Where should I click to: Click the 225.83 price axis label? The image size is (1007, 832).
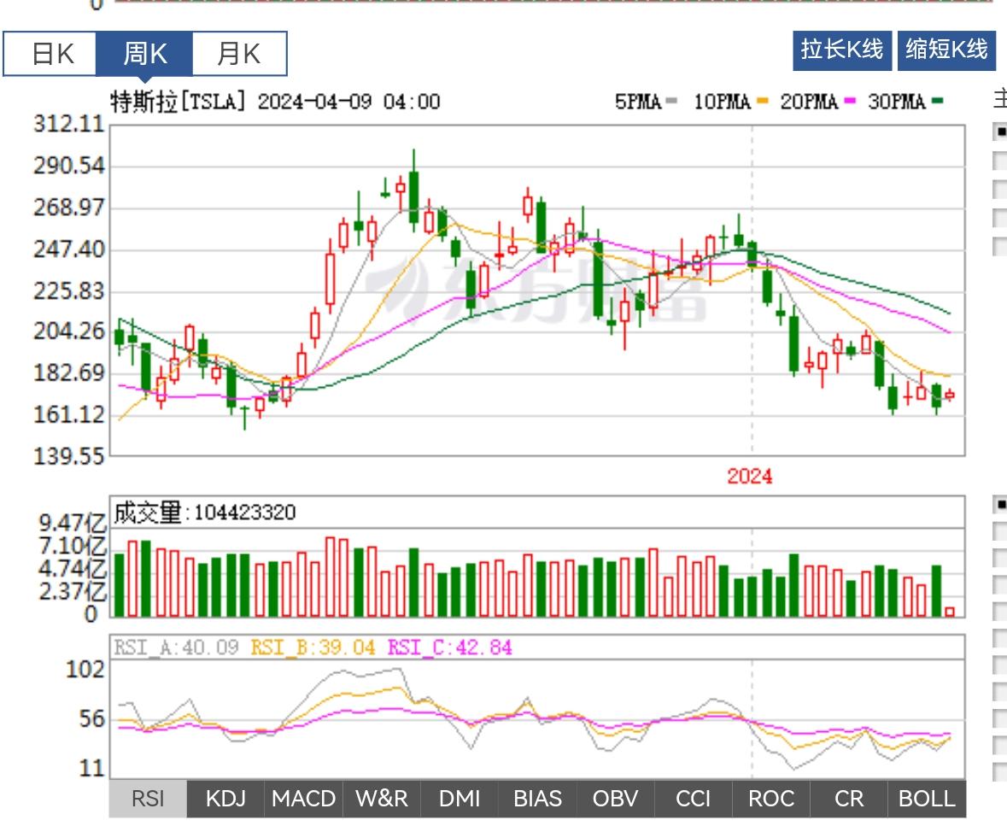(x=68, y=291)
